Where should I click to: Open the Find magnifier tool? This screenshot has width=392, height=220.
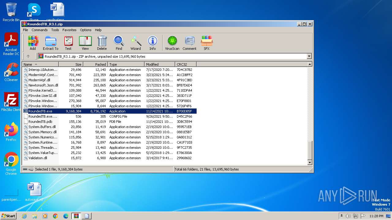[x=119, y=43]
